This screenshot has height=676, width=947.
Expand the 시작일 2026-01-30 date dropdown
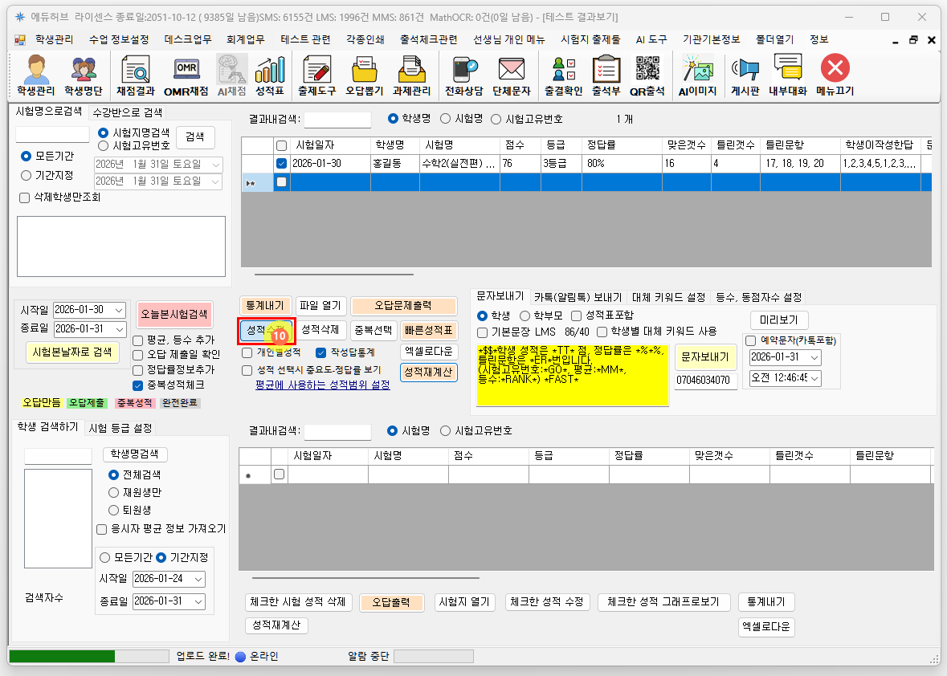point(119,311)
